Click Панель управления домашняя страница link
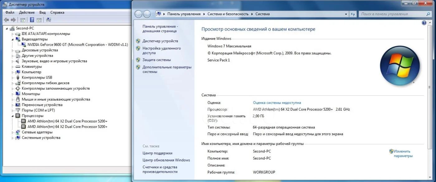Viewport: 436px width, 182px height. click(x=160, y=29)
